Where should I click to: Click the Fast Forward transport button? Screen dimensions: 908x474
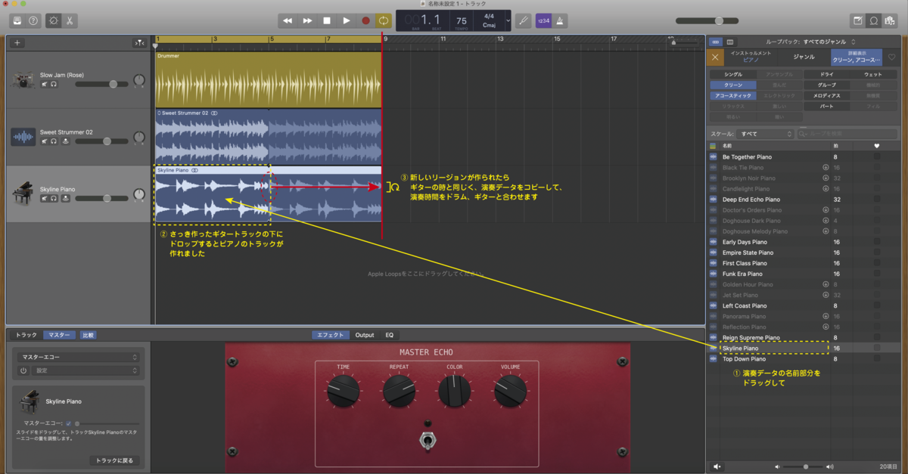coord(307,21)
